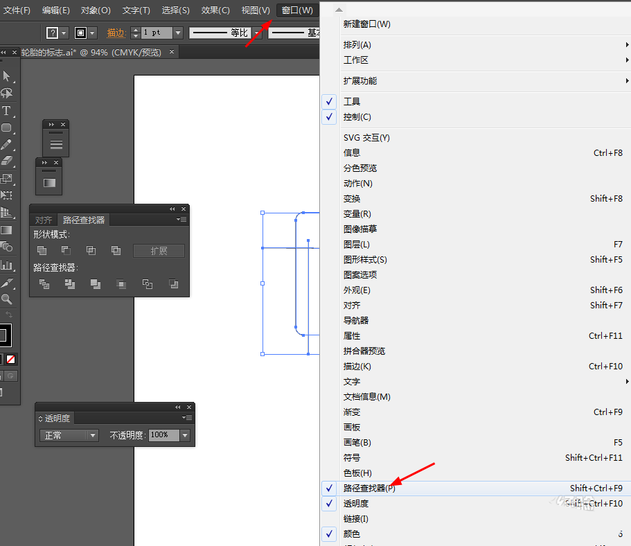Open the 对象(O) menu

click(96, 10)
